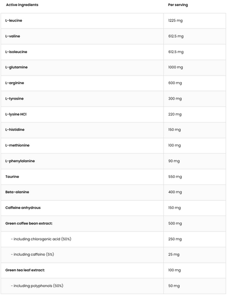Select the including caffeine (5%) sub-row
Viewport: 227px width, 296px height.
tap(113, 254)
